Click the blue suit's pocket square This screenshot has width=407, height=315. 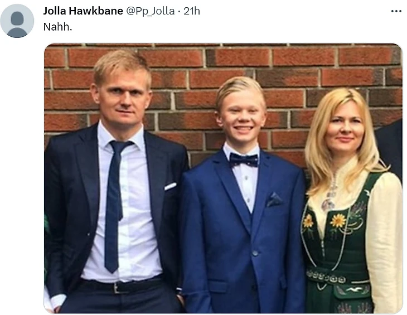[274, 199]
